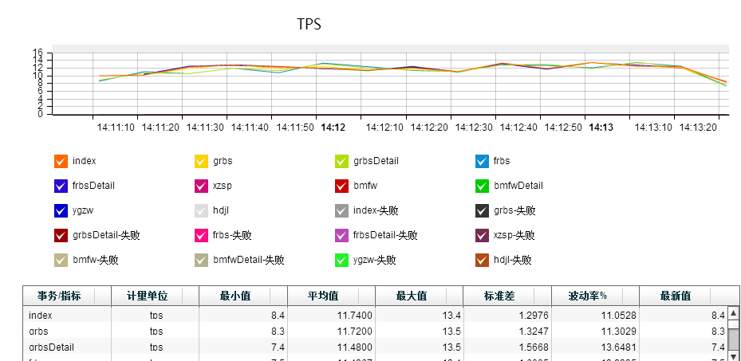Screen dimensions: 741x361
Task: Sort by the 计量单位 column header
Action: tap(155, 296)
